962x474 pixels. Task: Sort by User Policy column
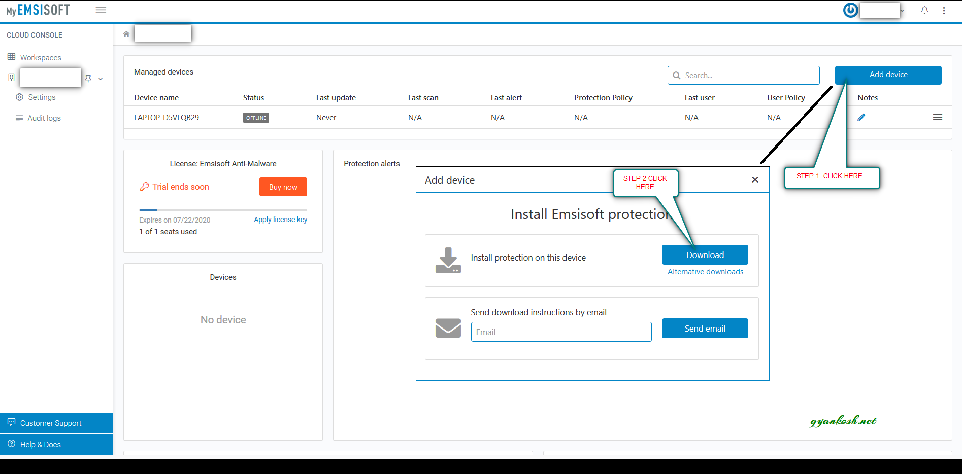(x=786, y=98)
